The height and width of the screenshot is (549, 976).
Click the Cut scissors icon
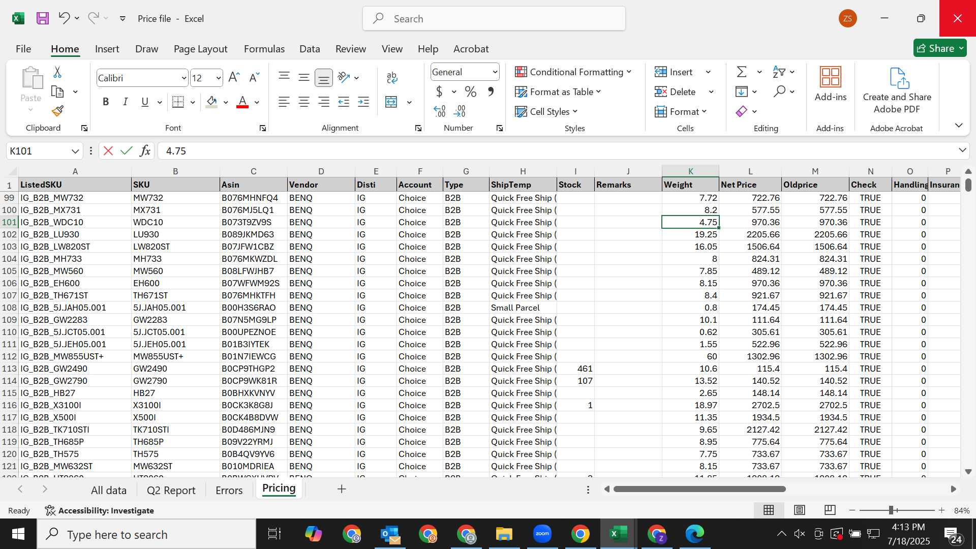click(x=57, y=72)
